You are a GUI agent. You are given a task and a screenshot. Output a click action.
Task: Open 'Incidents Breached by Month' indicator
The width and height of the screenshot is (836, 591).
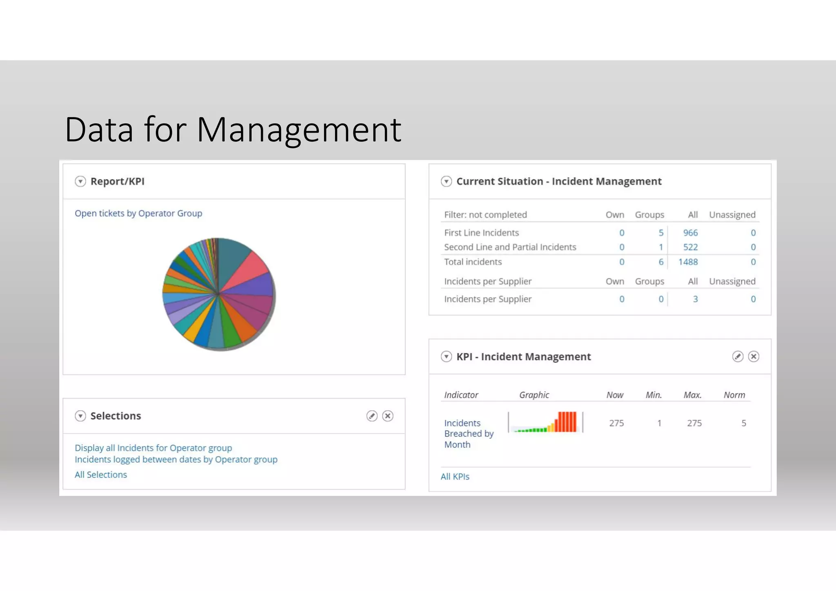(x=469, y=433)
